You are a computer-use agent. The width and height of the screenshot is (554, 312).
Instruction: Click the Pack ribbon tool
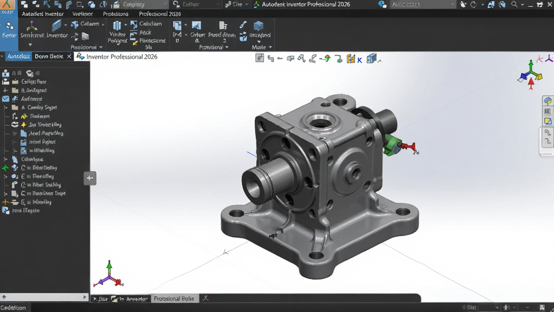click(141, 32)
